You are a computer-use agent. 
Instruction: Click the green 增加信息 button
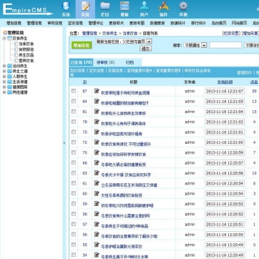click(82, 45)
